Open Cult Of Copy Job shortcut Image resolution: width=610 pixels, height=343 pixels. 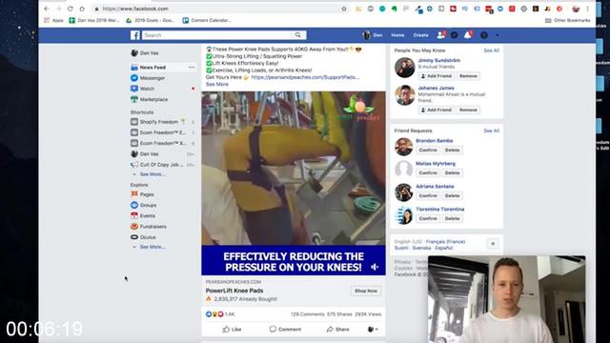coord(161,165)
